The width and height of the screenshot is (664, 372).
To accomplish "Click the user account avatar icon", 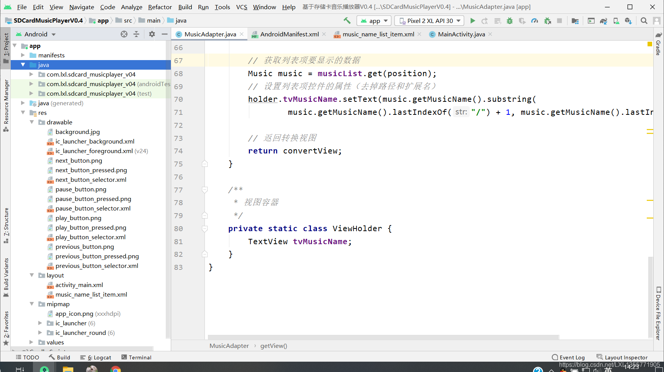I will 656,21.
